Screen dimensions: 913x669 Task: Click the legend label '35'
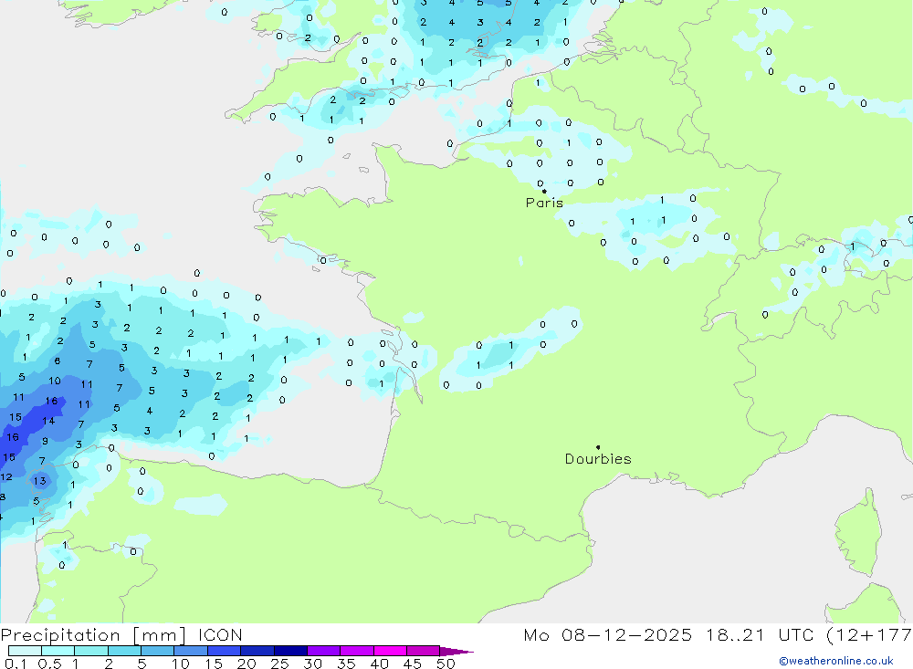pos(346,664)
